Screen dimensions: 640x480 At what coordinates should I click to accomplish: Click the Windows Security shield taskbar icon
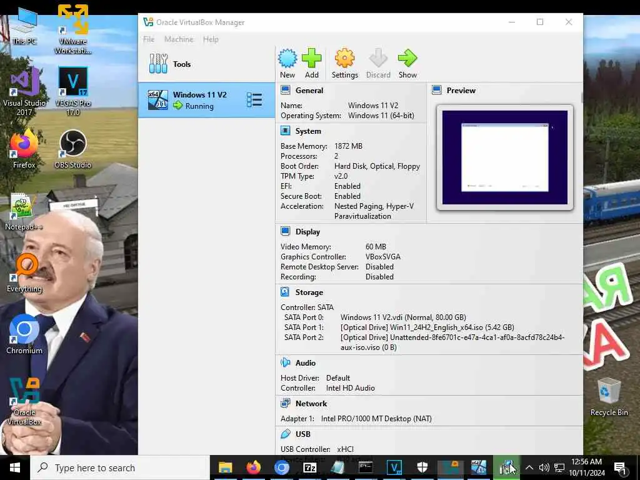pyautogui.click(x=422, y=467)
